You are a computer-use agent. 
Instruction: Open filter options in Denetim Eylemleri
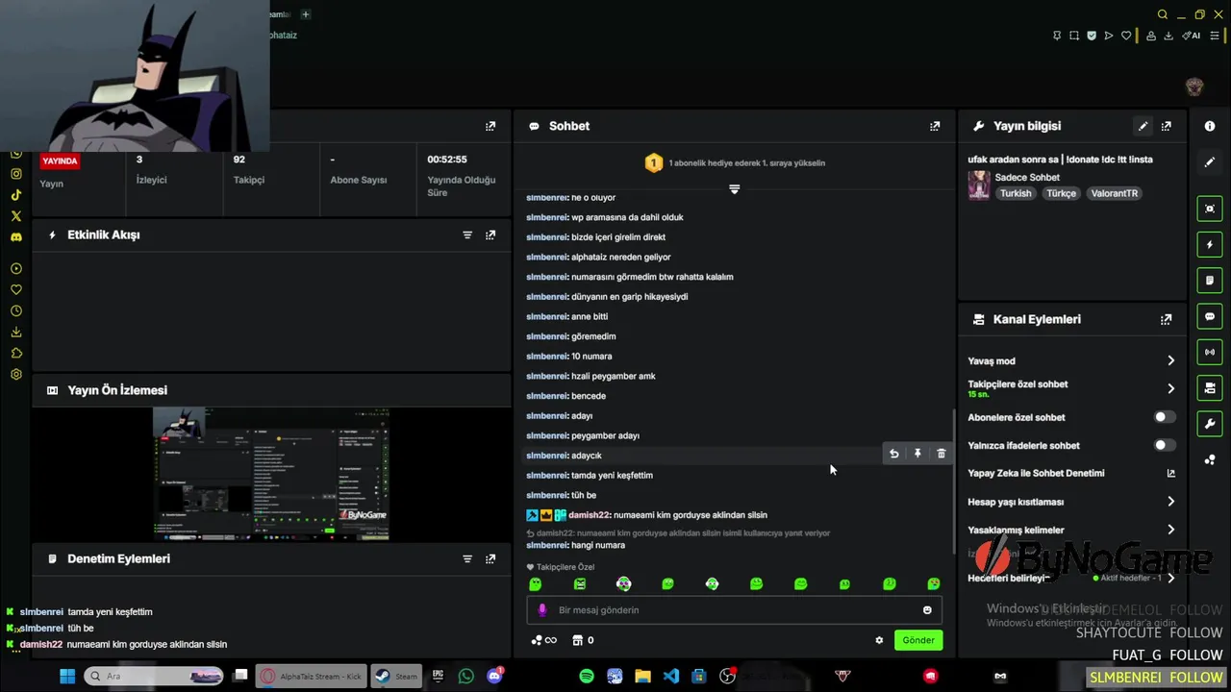pos(467,558)
